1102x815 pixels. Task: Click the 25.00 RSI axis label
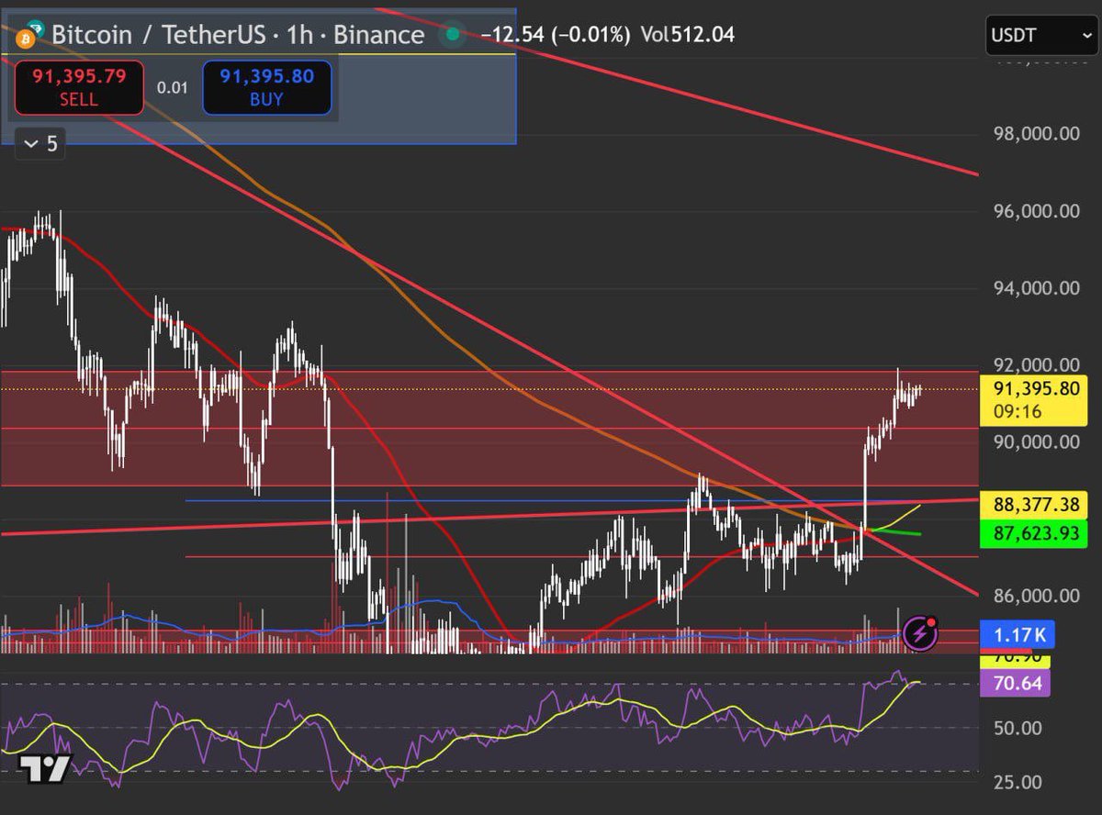[1017, 783]
